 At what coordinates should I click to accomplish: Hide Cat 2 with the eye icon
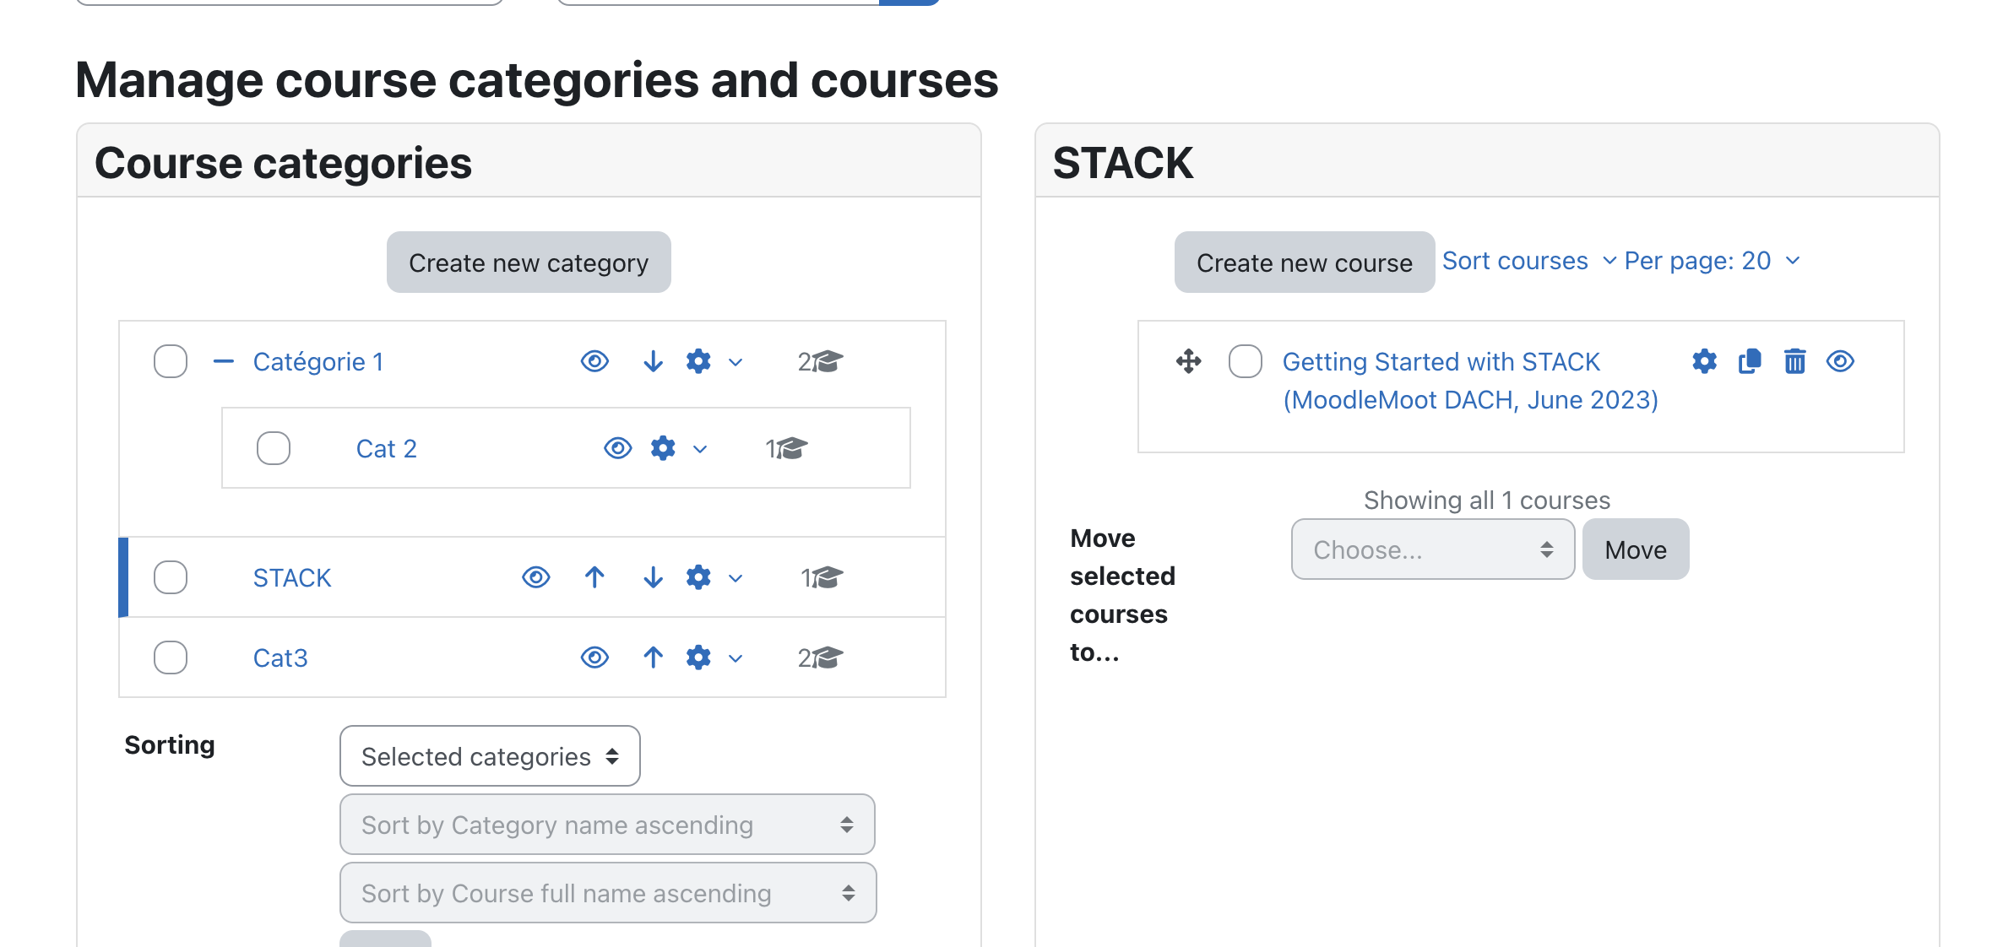point(617,448)
